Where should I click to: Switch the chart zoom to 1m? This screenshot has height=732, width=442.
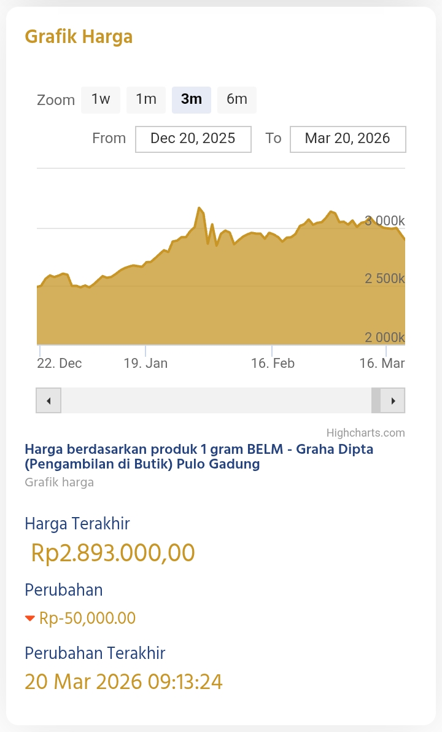146,99
